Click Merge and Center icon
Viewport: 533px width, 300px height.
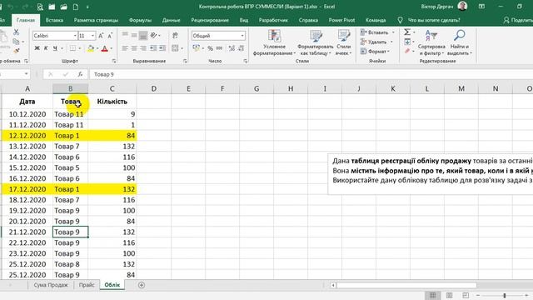pos(175,48)
